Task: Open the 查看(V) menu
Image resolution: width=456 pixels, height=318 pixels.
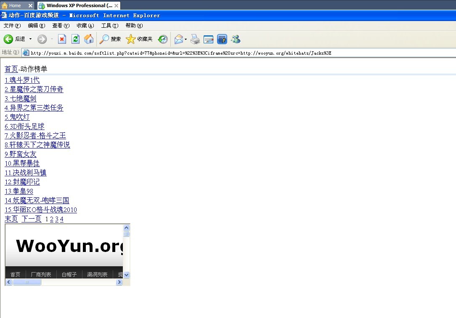Action: point(61,26)
